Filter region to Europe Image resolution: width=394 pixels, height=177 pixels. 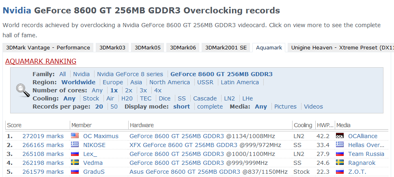[113, 82]
